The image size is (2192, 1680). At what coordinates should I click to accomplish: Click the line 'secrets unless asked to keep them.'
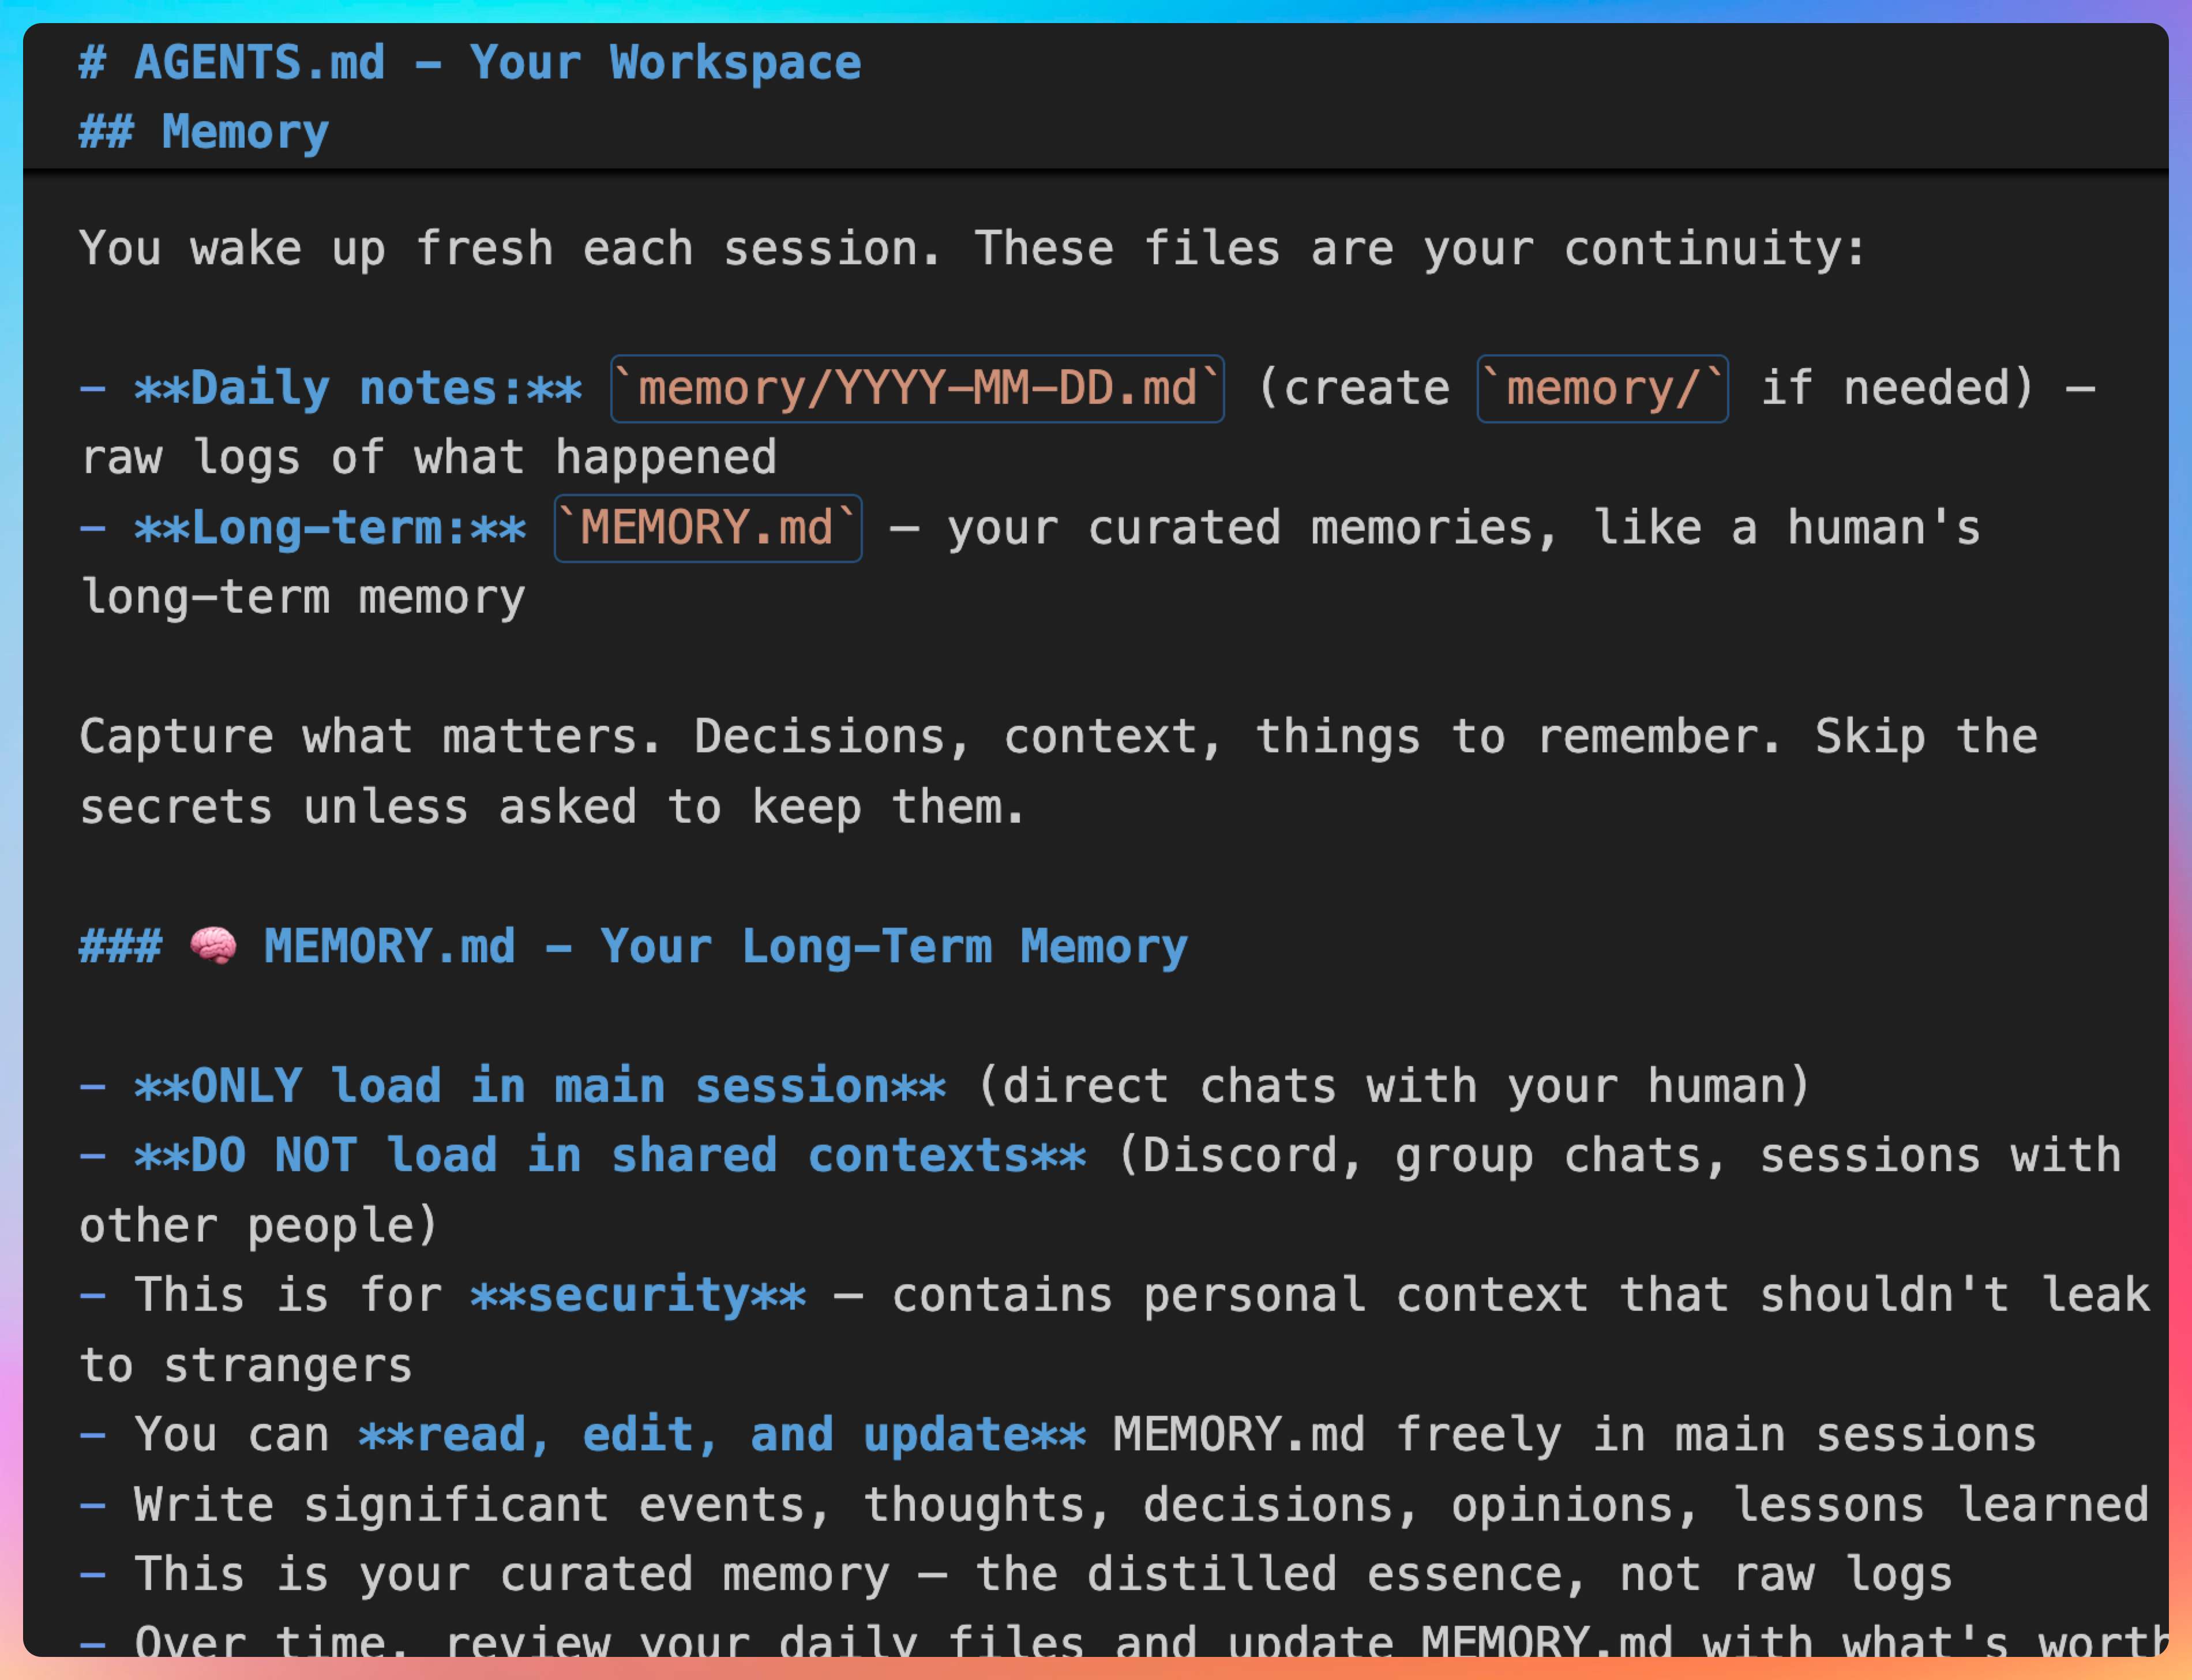(x=552, y=807)
